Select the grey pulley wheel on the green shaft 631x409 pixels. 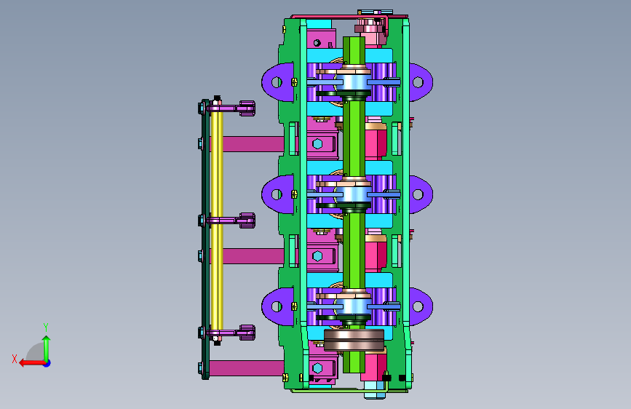pos(354,340)
